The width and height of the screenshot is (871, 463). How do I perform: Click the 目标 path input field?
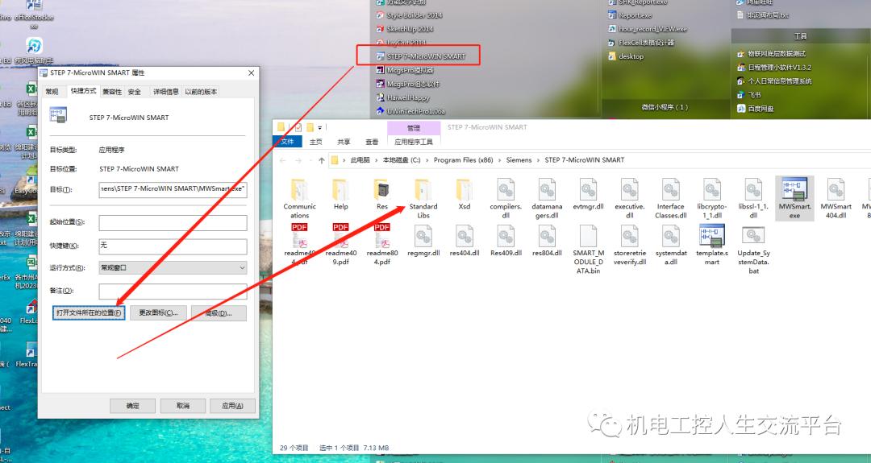[173, 189]
